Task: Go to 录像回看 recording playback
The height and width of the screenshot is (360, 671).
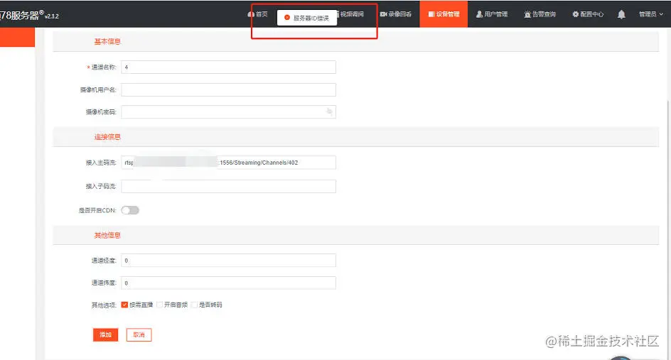Action: [396, 14]
